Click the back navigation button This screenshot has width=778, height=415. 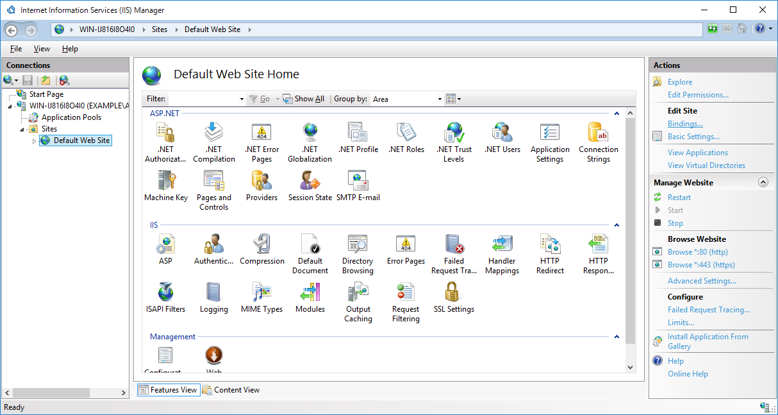(x=12, y=30)
